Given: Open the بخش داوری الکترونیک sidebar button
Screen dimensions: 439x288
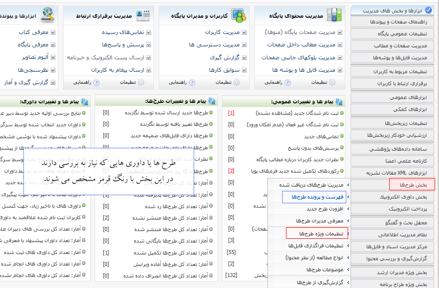Looking at the screenshot, I should [392, 197].
